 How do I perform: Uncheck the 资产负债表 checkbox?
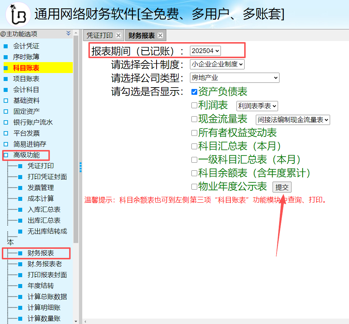pyautogui.click(x=194, y=92)
